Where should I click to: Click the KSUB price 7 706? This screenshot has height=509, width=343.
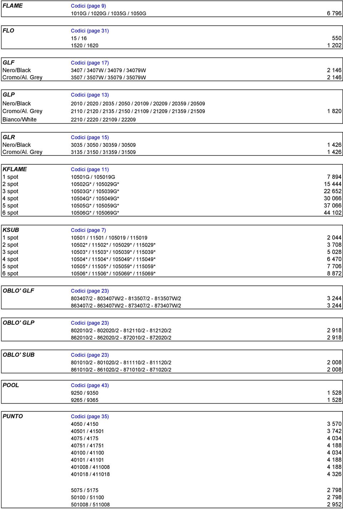click(334, 266)
